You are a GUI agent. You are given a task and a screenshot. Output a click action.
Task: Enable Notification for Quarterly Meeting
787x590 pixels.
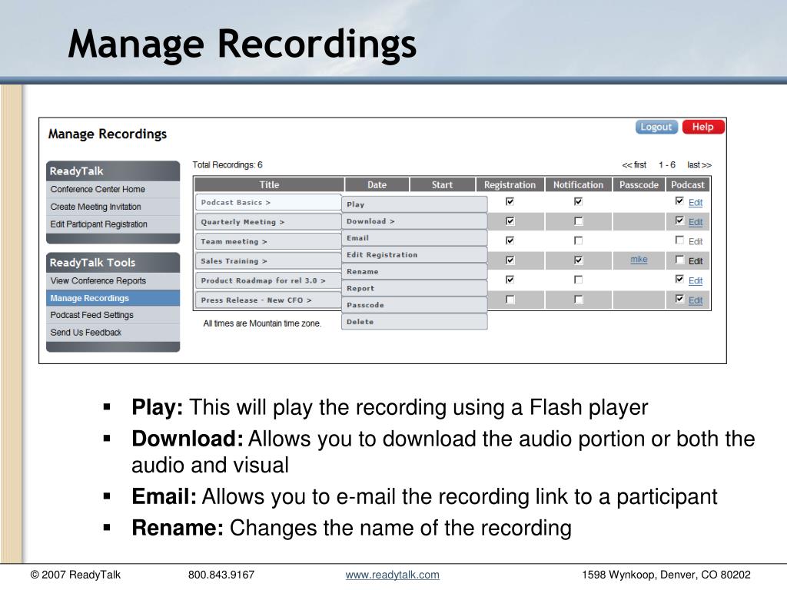pyautogui.click(x=578, y=221)
